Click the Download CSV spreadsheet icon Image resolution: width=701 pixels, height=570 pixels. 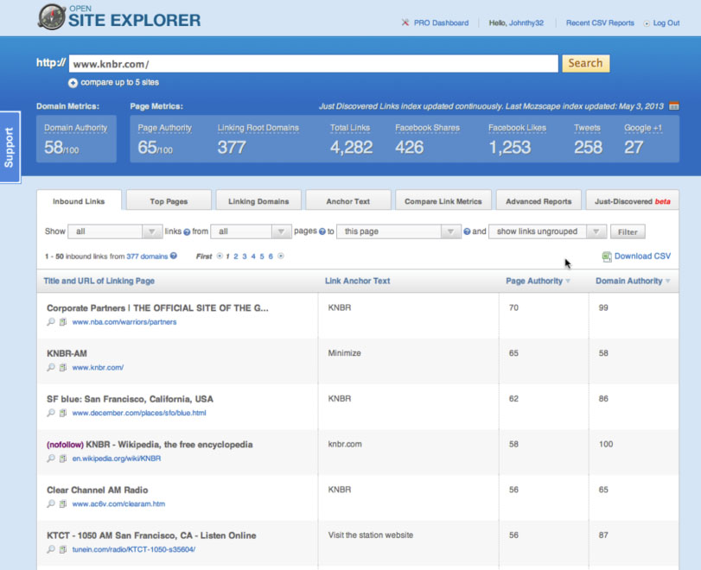(607, 256)
